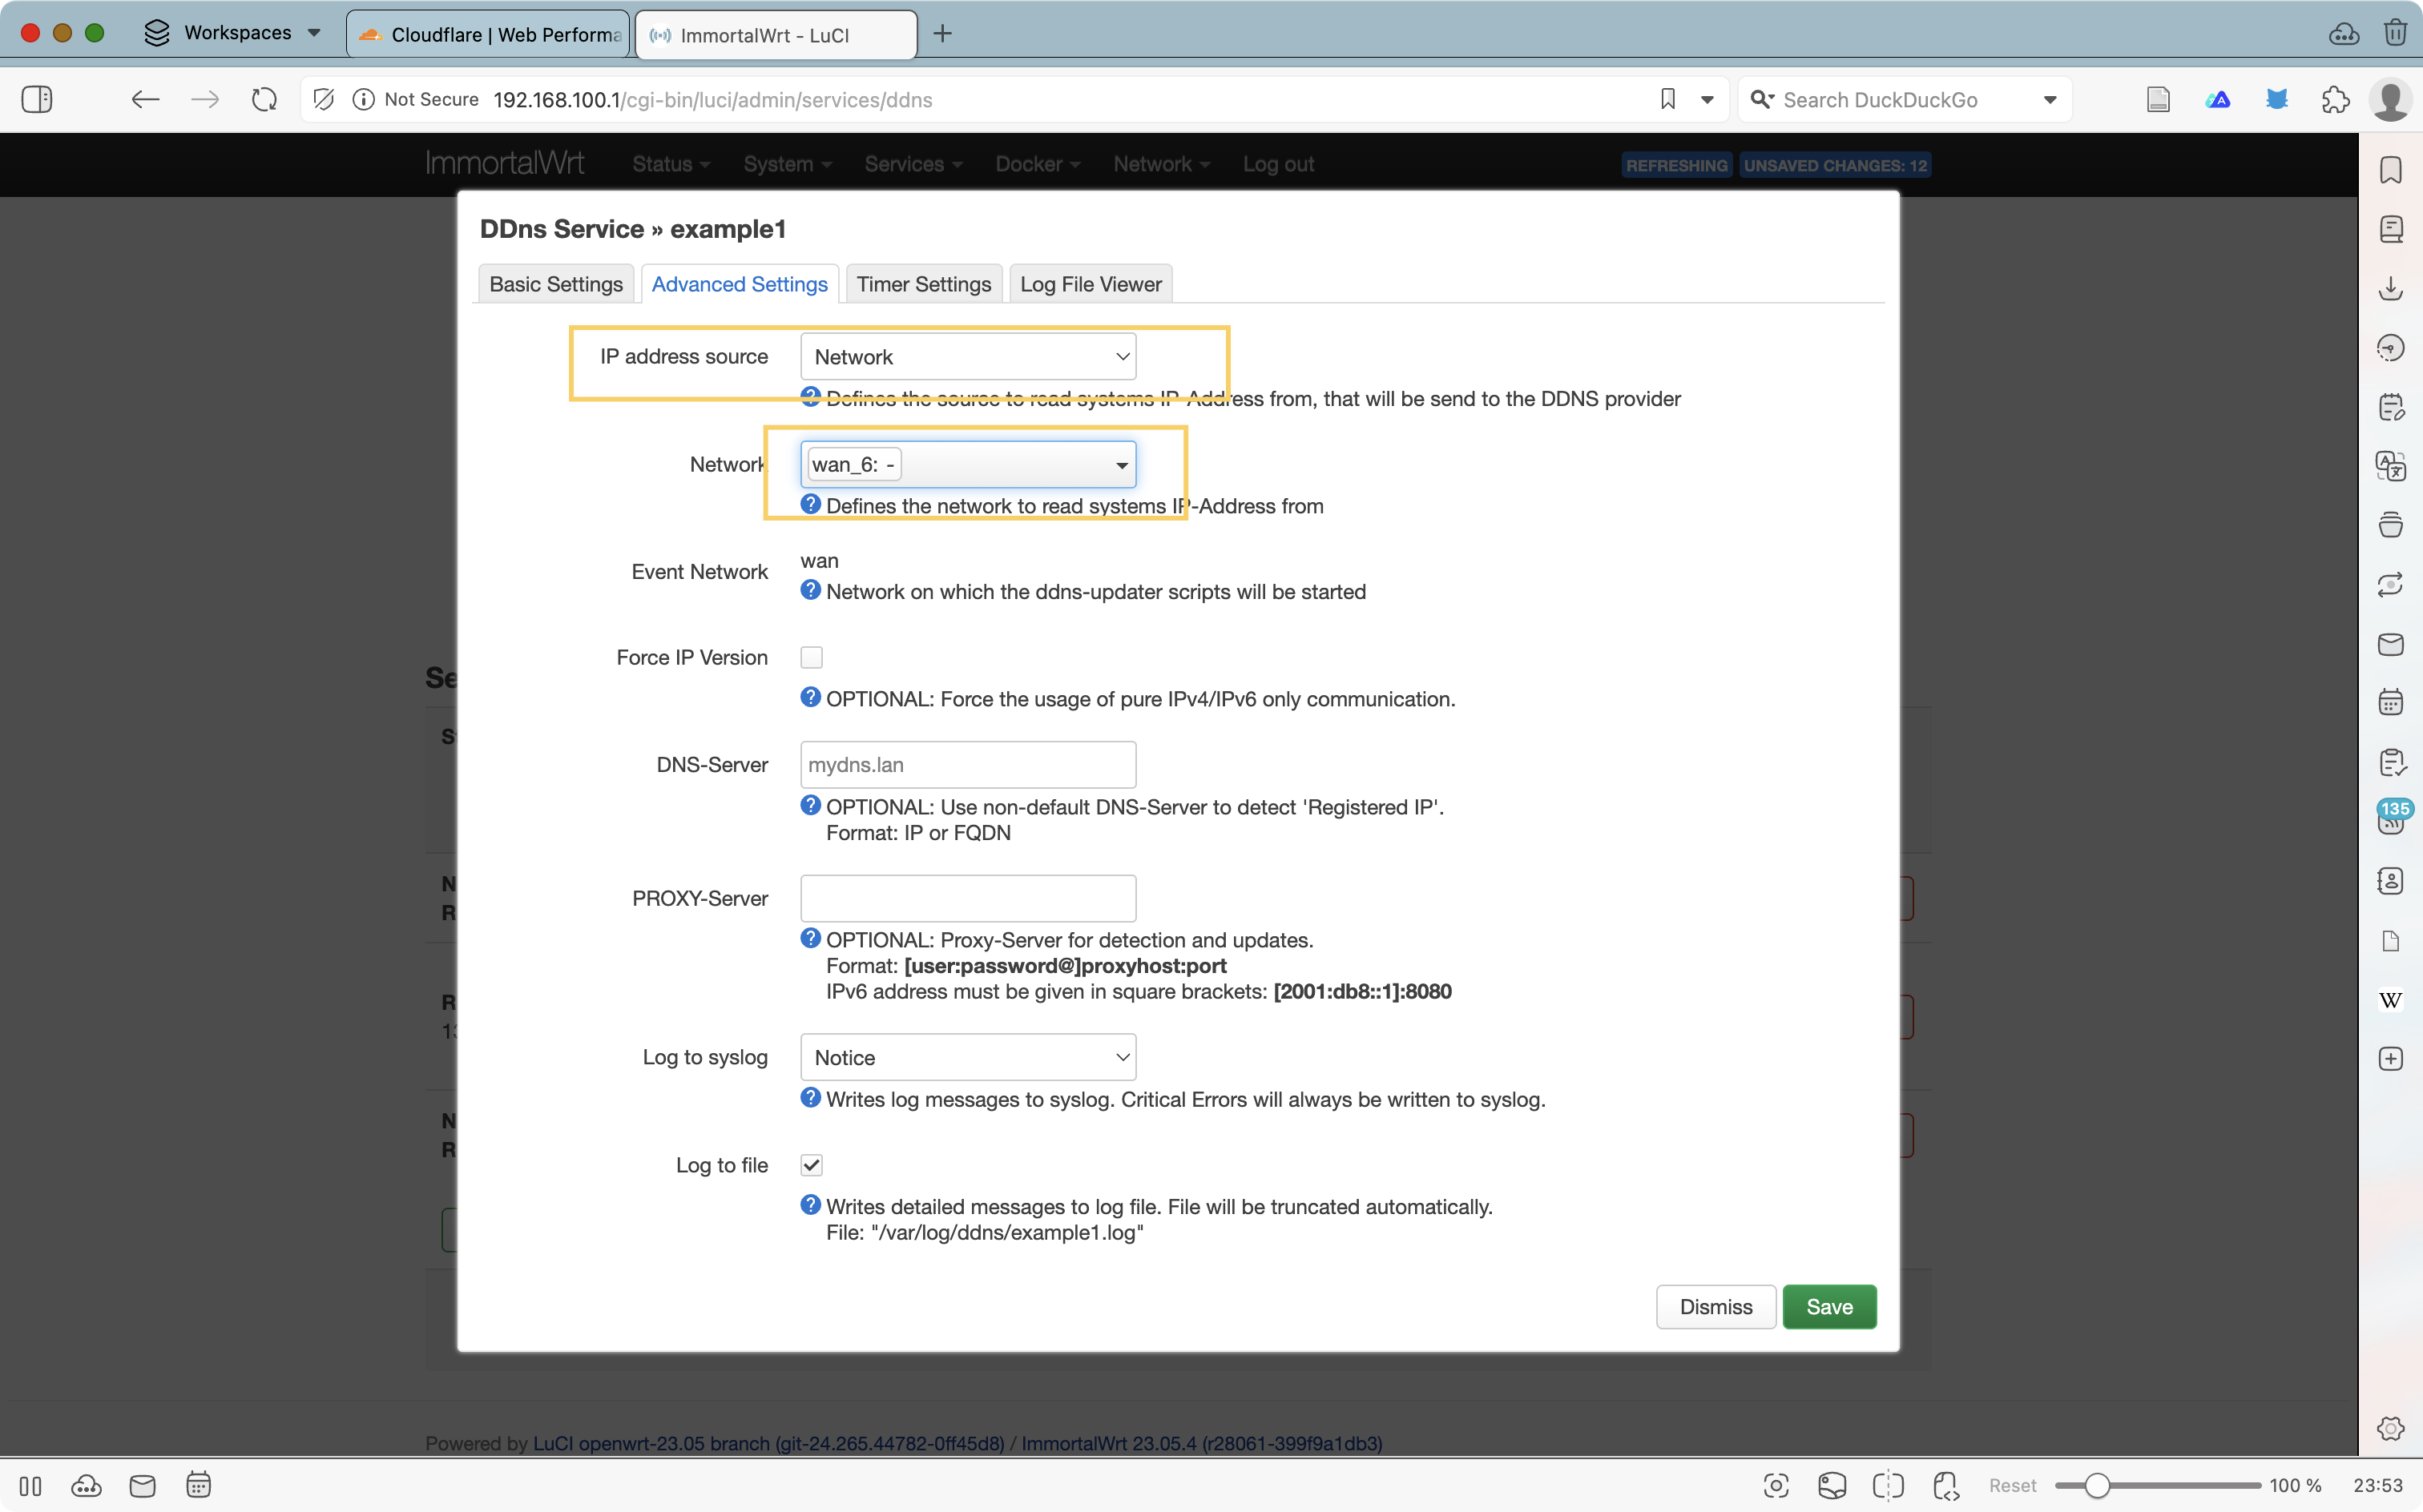Open the extensions puzzle icon

click(2335, 99)
